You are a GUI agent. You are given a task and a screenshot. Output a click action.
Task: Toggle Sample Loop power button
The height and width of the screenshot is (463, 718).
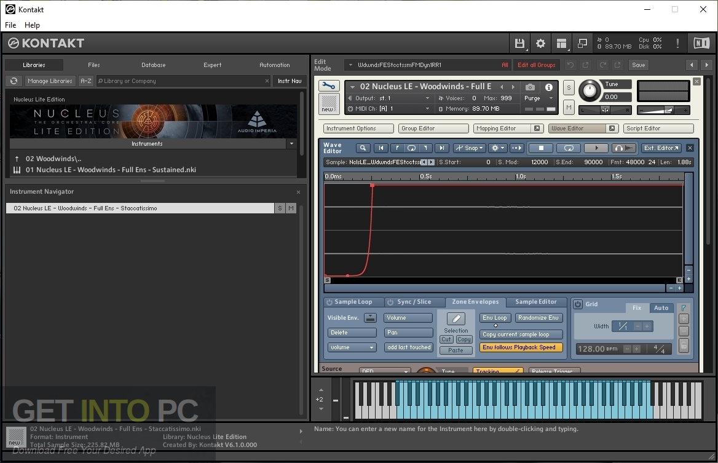pos(329,303)
